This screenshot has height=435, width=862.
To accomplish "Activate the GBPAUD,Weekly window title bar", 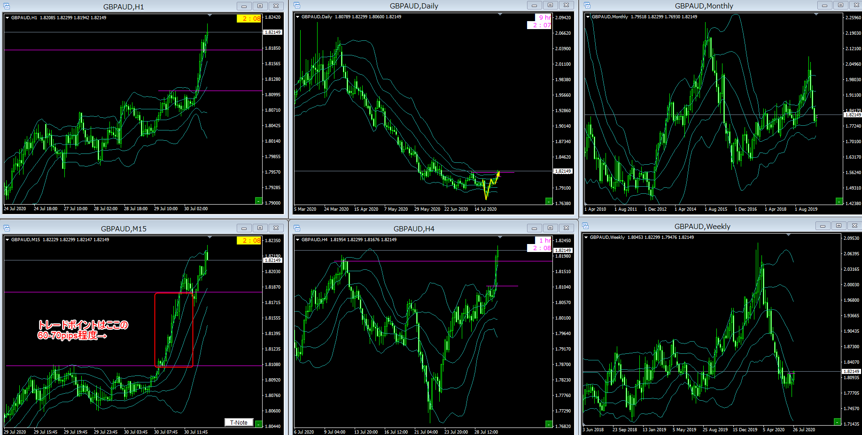I will pos(702,226).
